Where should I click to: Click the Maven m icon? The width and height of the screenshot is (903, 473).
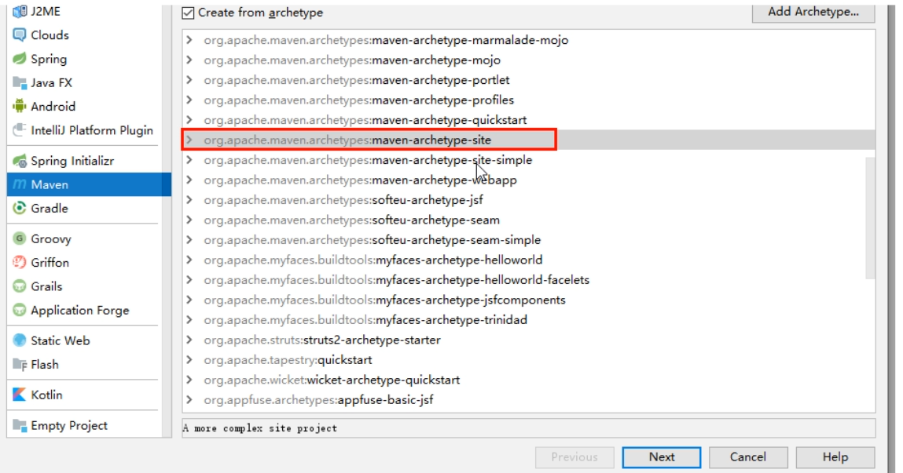(x=20, y=184)
